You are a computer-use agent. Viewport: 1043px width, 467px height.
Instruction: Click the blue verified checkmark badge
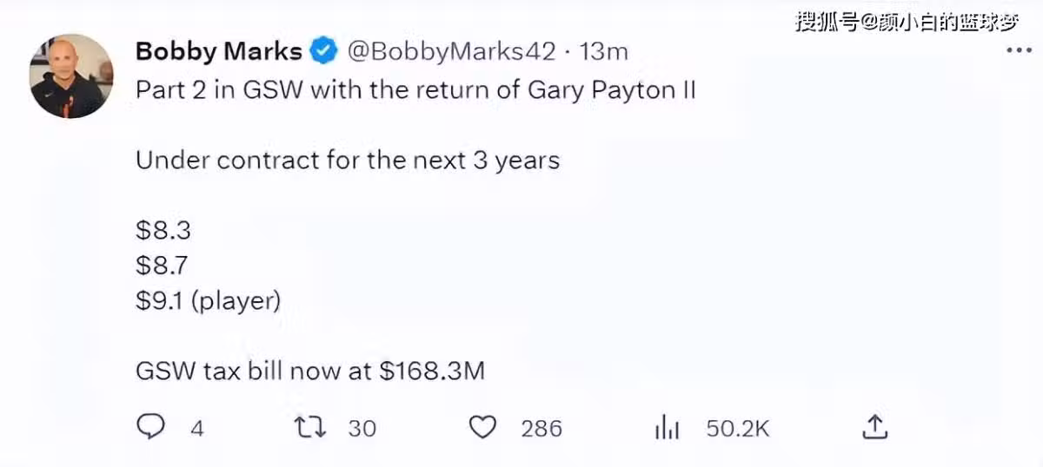click(324, 51)
